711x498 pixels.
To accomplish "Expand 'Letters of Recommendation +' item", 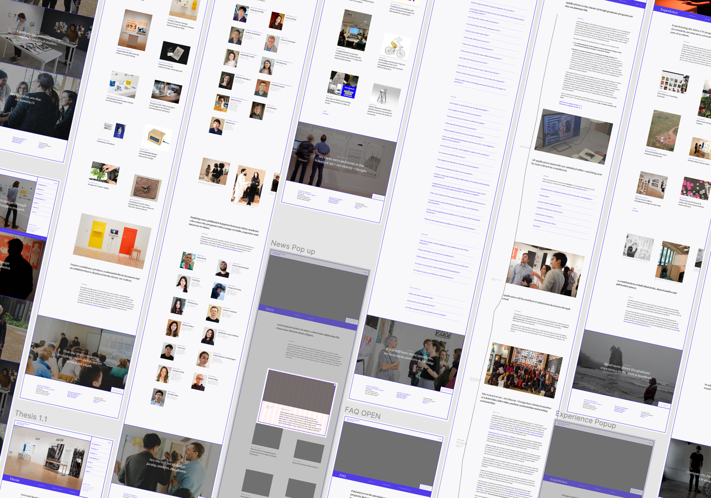I will tap(550, 204).
